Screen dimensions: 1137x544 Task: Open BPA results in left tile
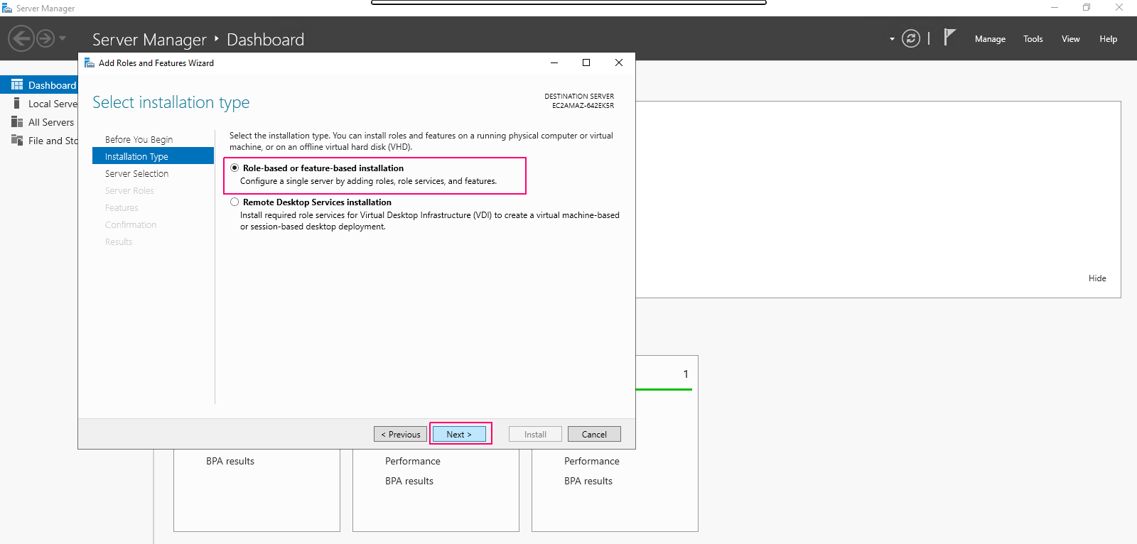coord(230,462)
